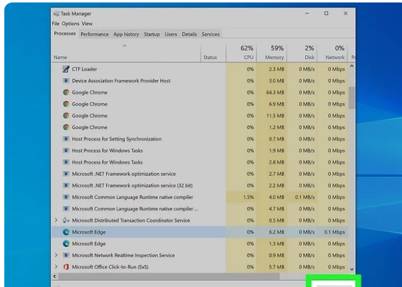
Task: Sort processes by the Memory column
Action: [x=273, y=53]
